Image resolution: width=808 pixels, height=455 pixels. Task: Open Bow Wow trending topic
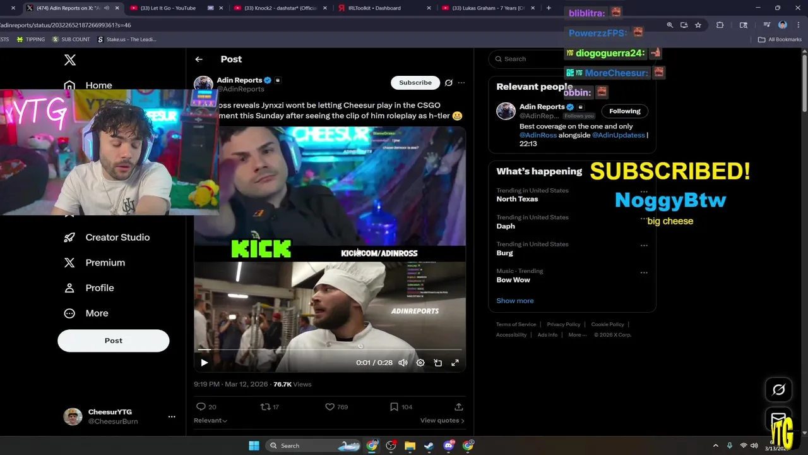click(513, 280)
